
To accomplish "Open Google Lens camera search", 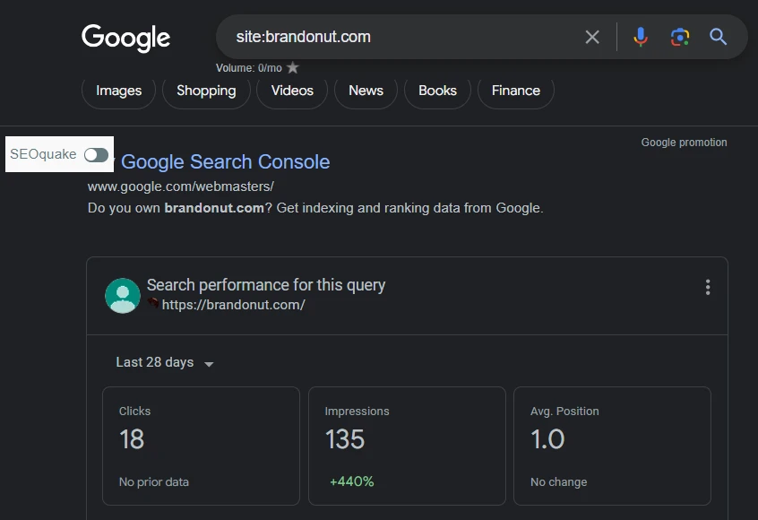I will pos(679,38).
